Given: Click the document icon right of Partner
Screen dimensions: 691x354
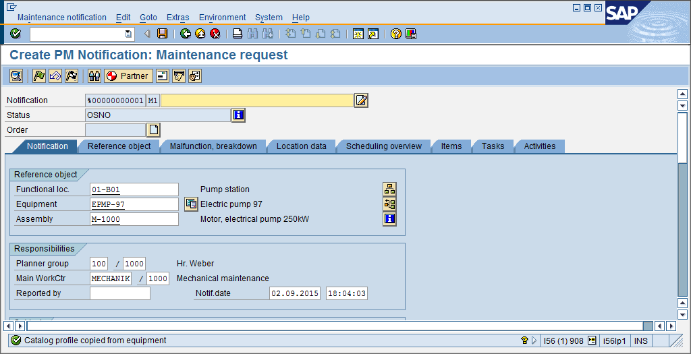Looking at the screenshot, I should coord(163,76).
